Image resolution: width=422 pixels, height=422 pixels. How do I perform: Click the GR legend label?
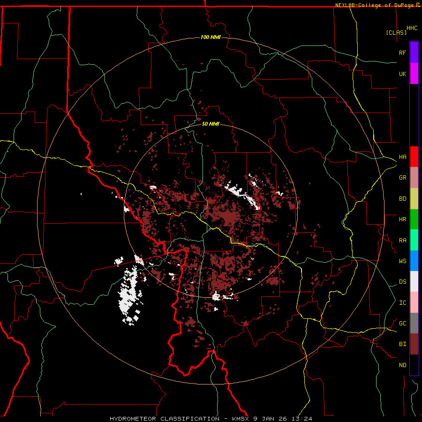tap(402, 178)
